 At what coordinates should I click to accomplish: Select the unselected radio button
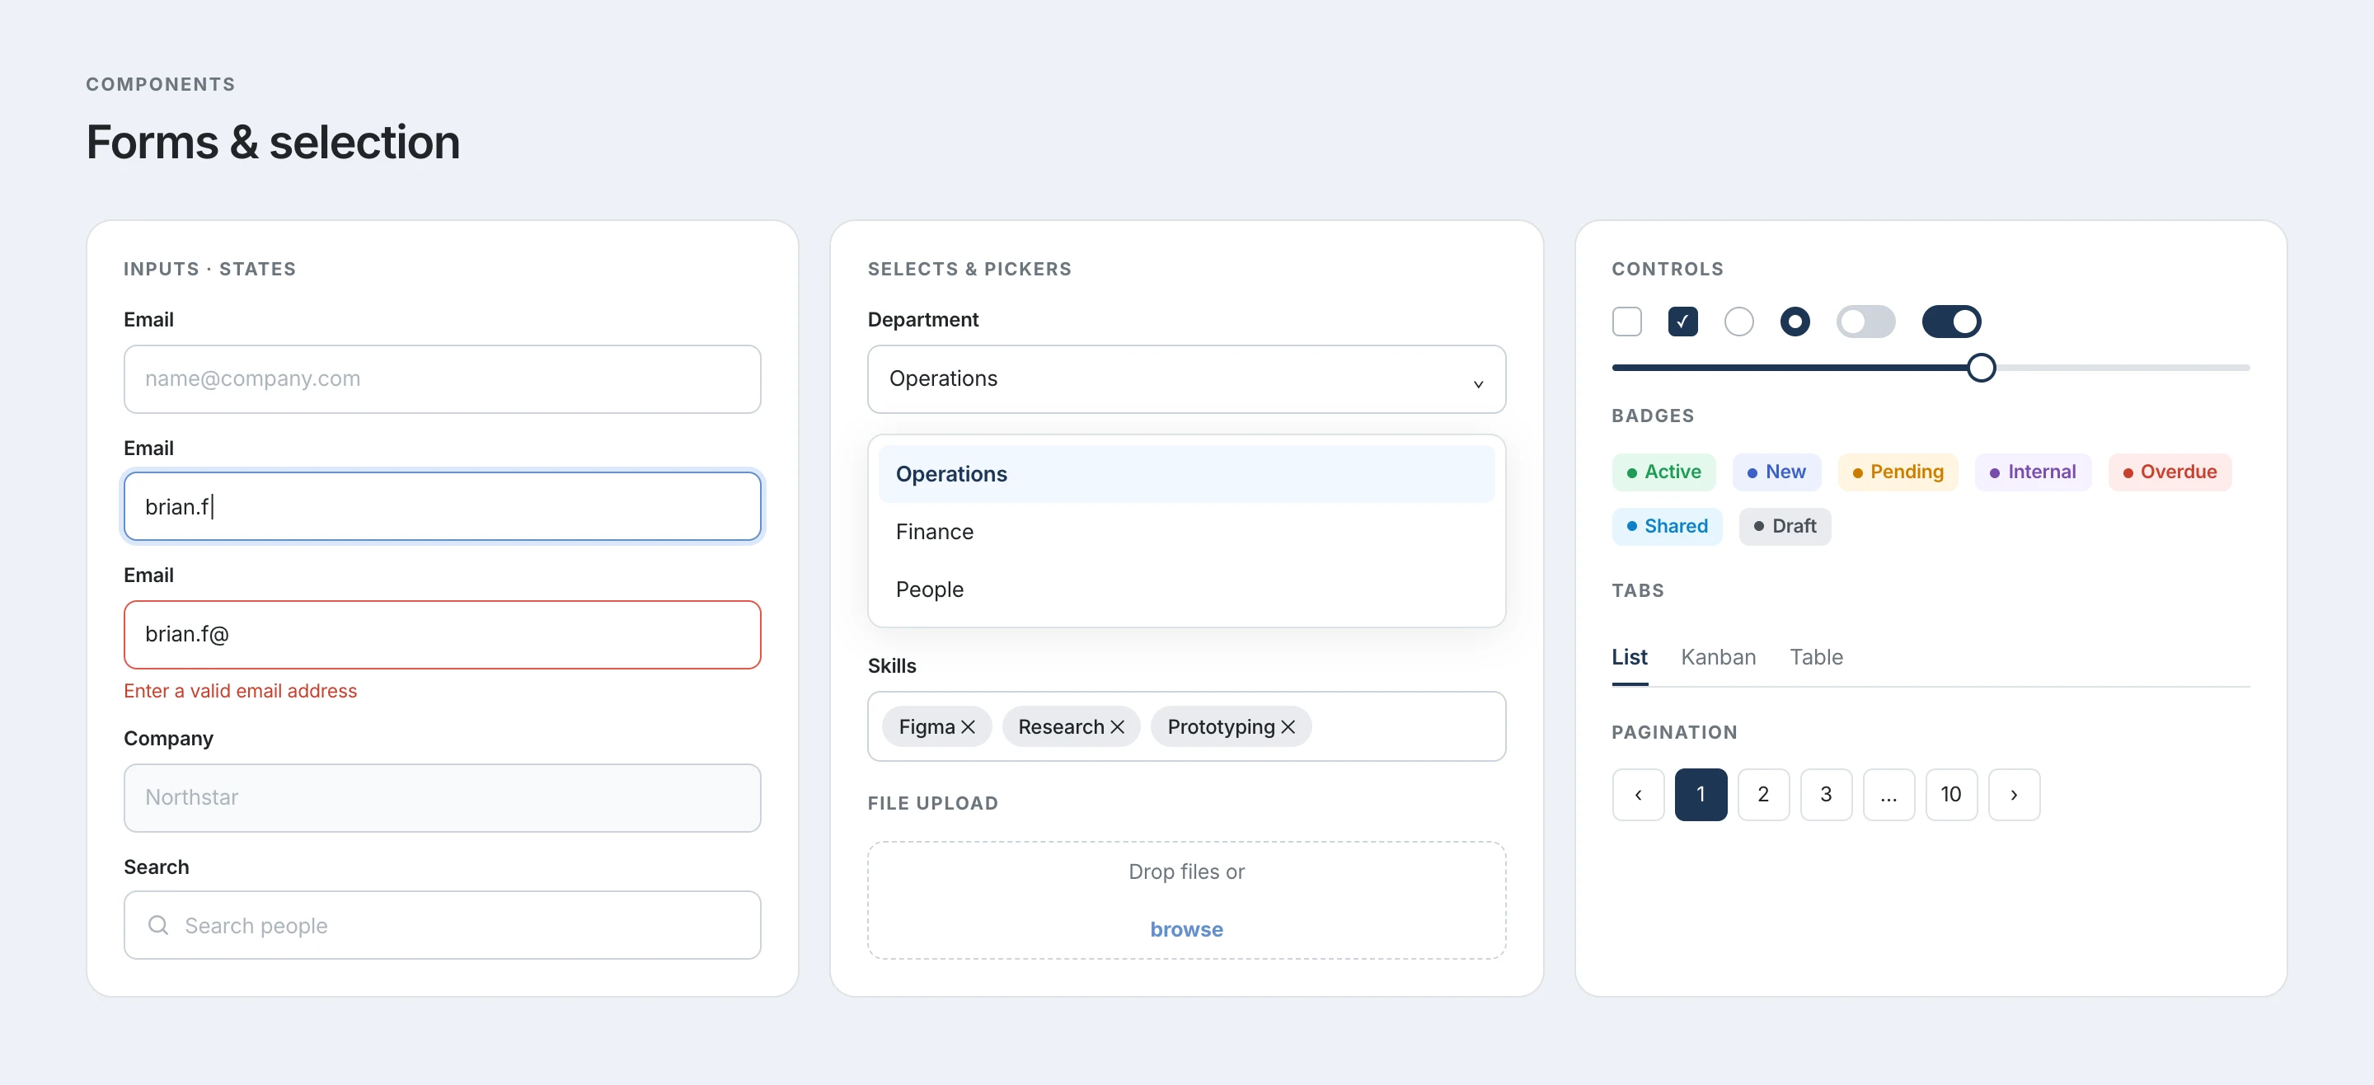coord(1739,322)
